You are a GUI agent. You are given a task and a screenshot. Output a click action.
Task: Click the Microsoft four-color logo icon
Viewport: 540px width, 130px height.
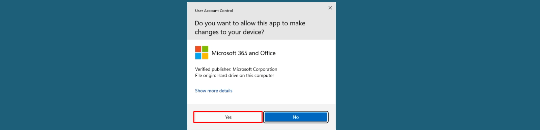click(x=201, y=53)
